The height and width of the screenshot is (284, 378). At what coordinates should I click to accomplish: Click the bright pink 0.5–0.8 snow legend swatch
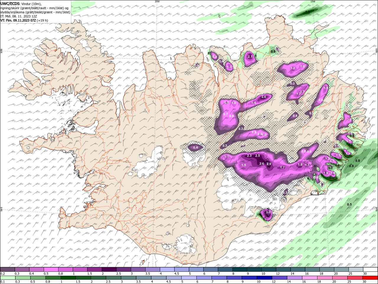[51, 270]
